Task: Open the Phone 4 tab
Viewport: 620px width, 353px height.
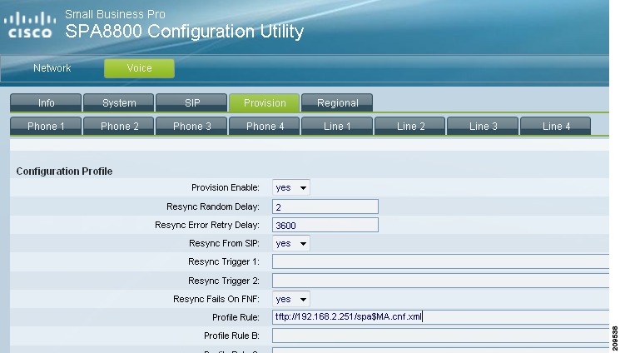Action: (265, 127)
